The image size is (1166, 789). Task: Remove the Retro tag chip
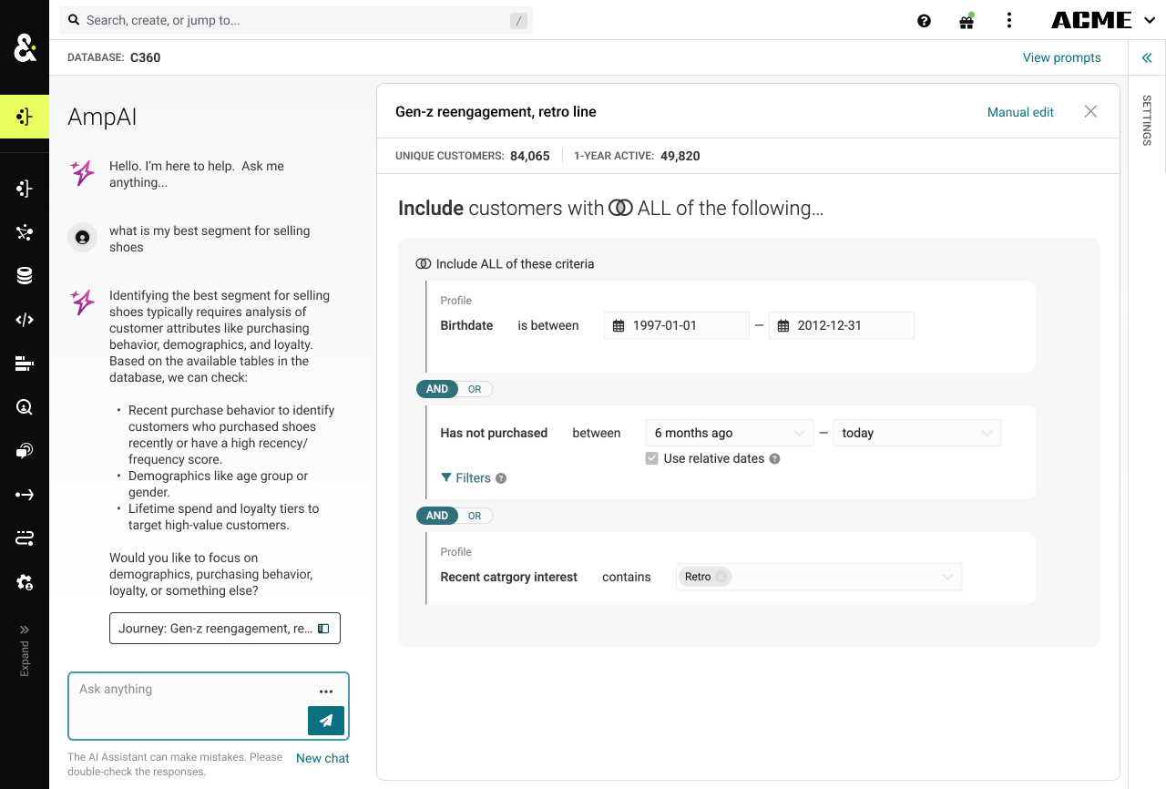(x=721, y=577)
